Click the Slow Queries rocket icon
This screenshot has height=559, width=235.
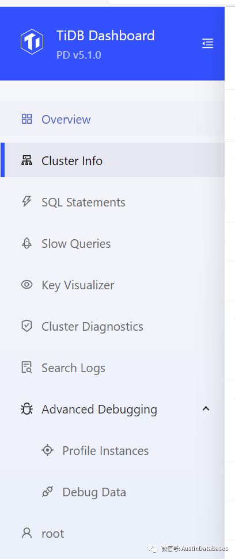[27, 243]
